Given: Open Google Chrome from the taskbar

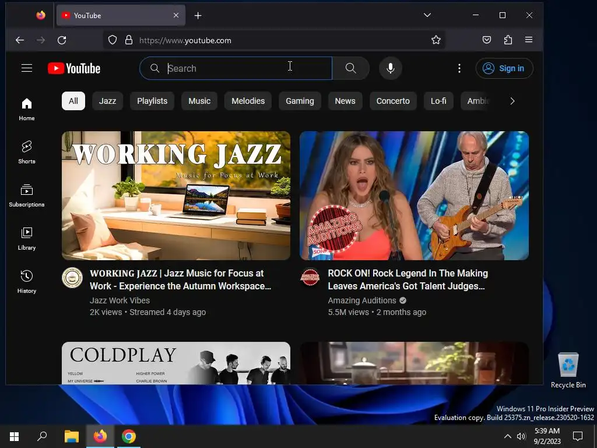Looking at the screenshot, I should (x=129, y=436).
